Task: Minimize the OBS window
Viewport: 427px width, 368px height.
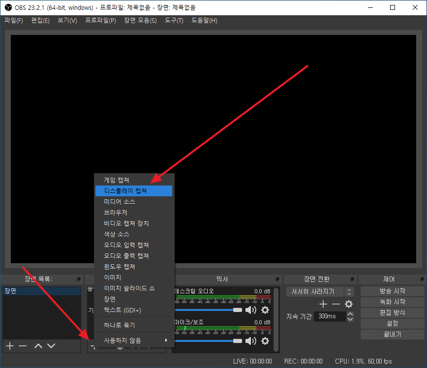Action: click(370, 7)
